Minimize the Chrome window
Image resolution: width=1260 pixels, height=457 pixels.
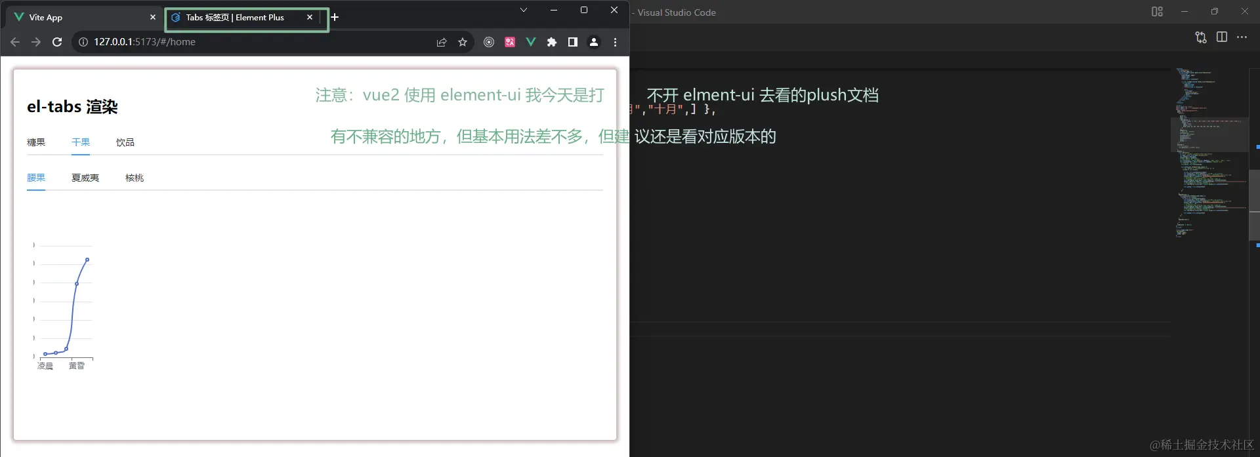[x=554, y=10]
